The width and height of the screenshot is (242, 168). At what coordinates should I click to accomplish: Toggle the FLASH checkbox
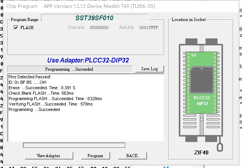point(16,28)
